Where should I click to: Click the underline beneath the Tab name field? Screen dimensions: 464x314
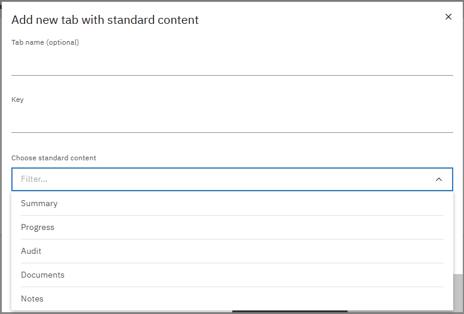232,75
